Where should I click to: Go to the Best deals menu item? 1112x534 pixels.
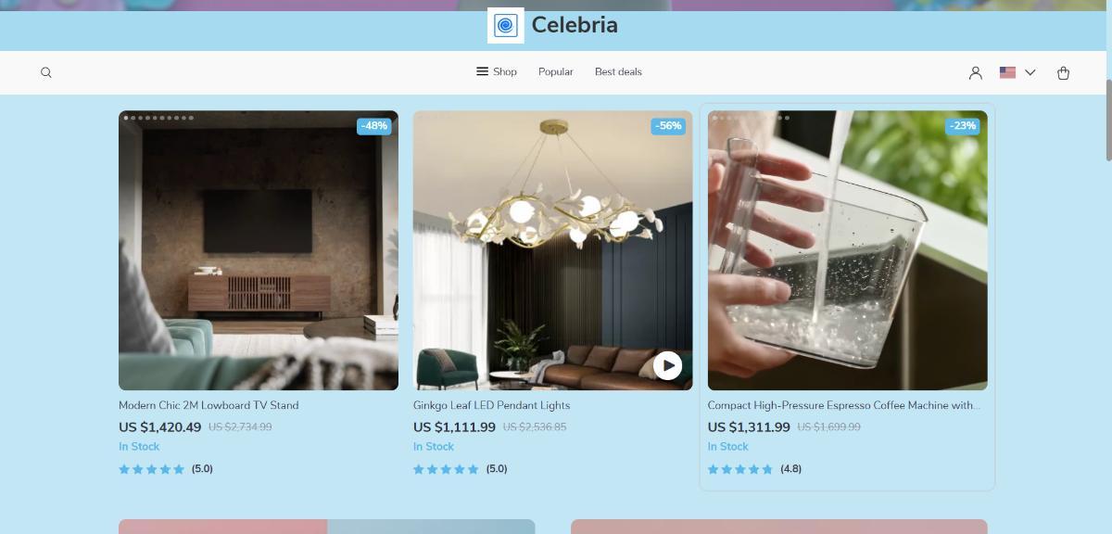pyautogui.click(x=618, y=71)
